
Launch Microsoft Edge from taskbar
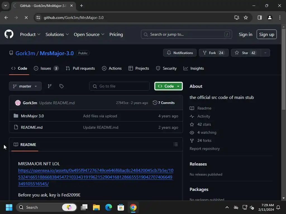click(109, 207)
